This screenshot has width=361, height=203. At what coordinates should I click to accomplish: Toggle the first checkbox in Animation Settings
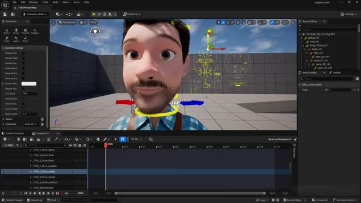(23, 53)
